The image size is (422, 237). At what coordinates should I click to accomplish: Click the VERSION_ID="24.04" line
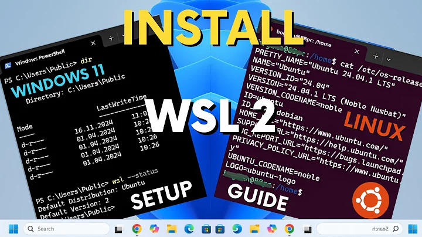point(290,77)
